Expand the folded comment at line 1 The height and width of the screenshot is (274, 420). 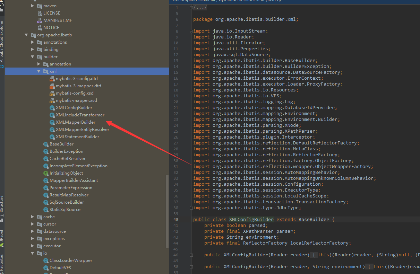tap(191, 8)
